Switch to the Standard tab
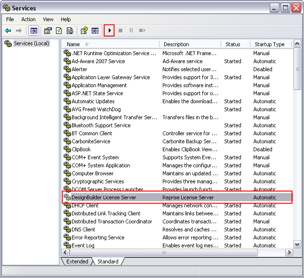The image size is (304, 278). click(108, 262)
